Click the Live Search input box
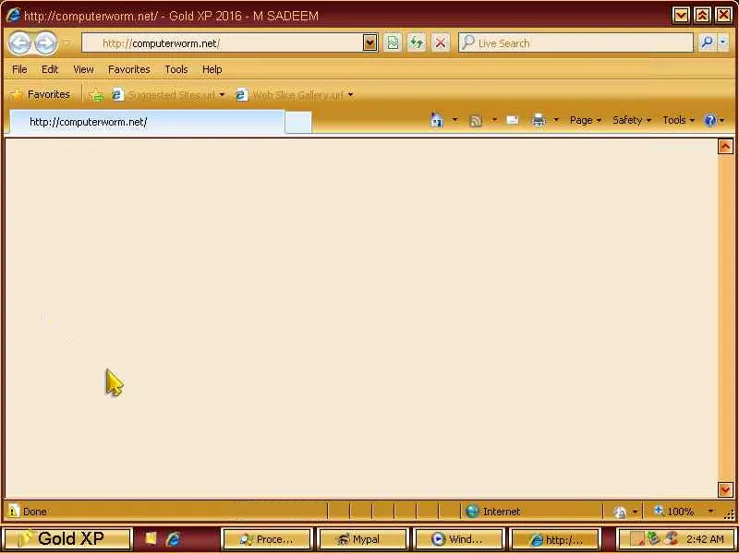Image resolution: width=739 pixels, height=554 pixels. coord(575,43)
